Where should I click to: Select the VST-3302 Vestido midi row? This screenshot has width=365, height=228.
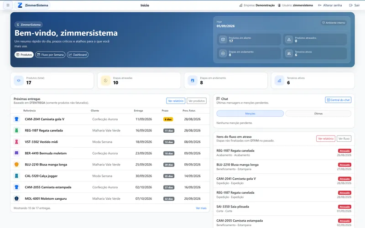(110, 142)
